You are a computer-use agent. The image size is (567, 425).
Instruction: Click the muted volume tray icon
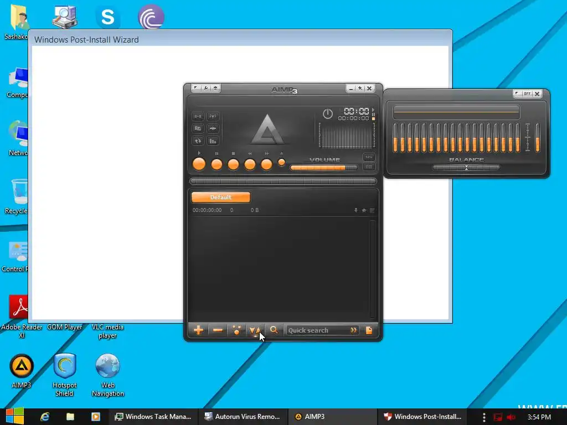(511, 417)
